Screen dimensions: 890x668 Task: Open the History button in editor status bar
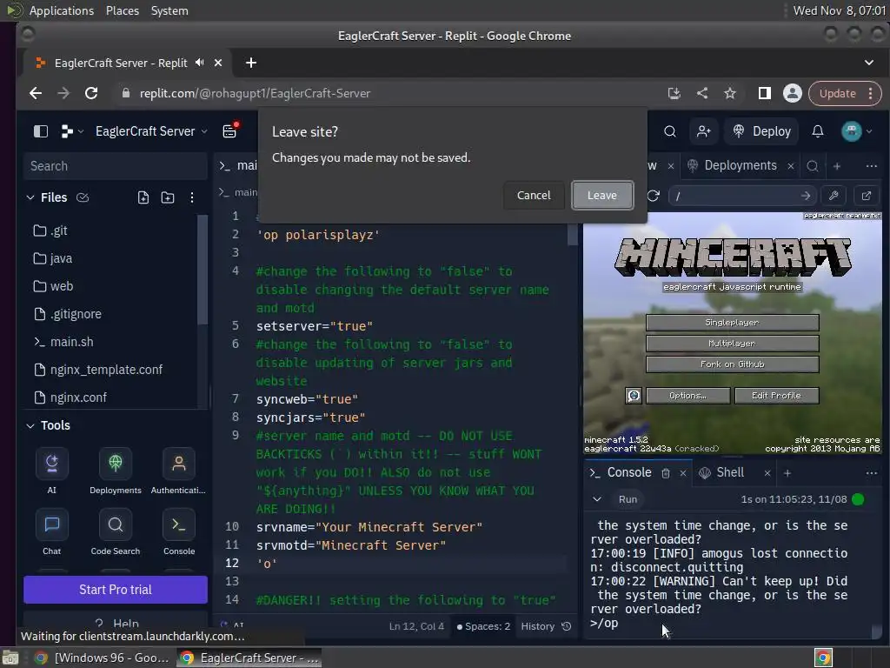[x=546, y=626]
